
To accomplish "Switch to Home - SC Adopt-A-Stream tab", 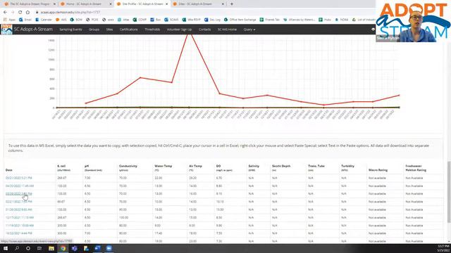I will click(x=83, y=4).
